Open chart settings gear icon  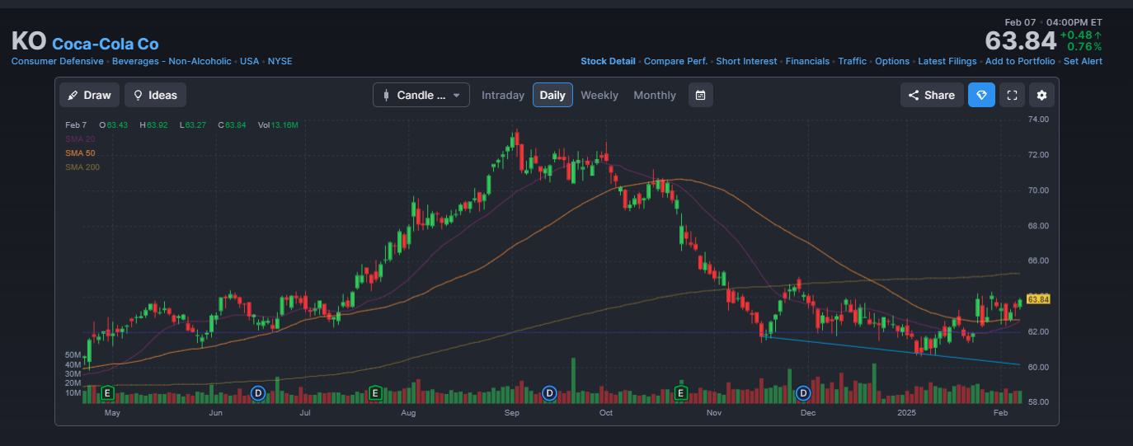(x=1041, y=95)
